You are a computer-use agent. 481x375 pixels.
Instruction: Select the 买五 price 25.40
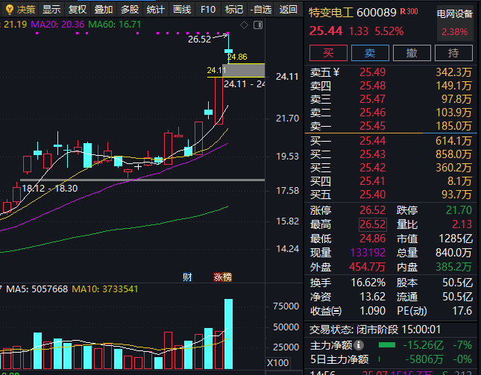pyautogui.click(x=372, y=195)
